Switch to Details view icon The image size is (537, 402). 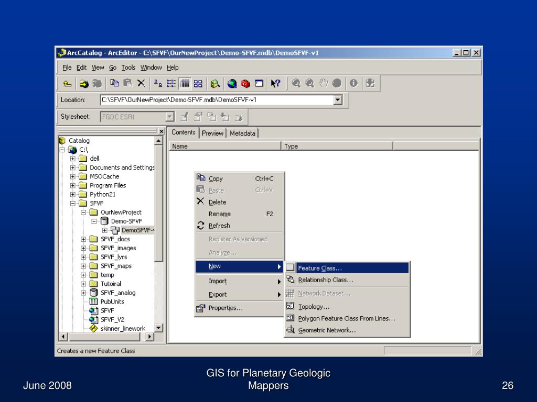coord(185,83)
